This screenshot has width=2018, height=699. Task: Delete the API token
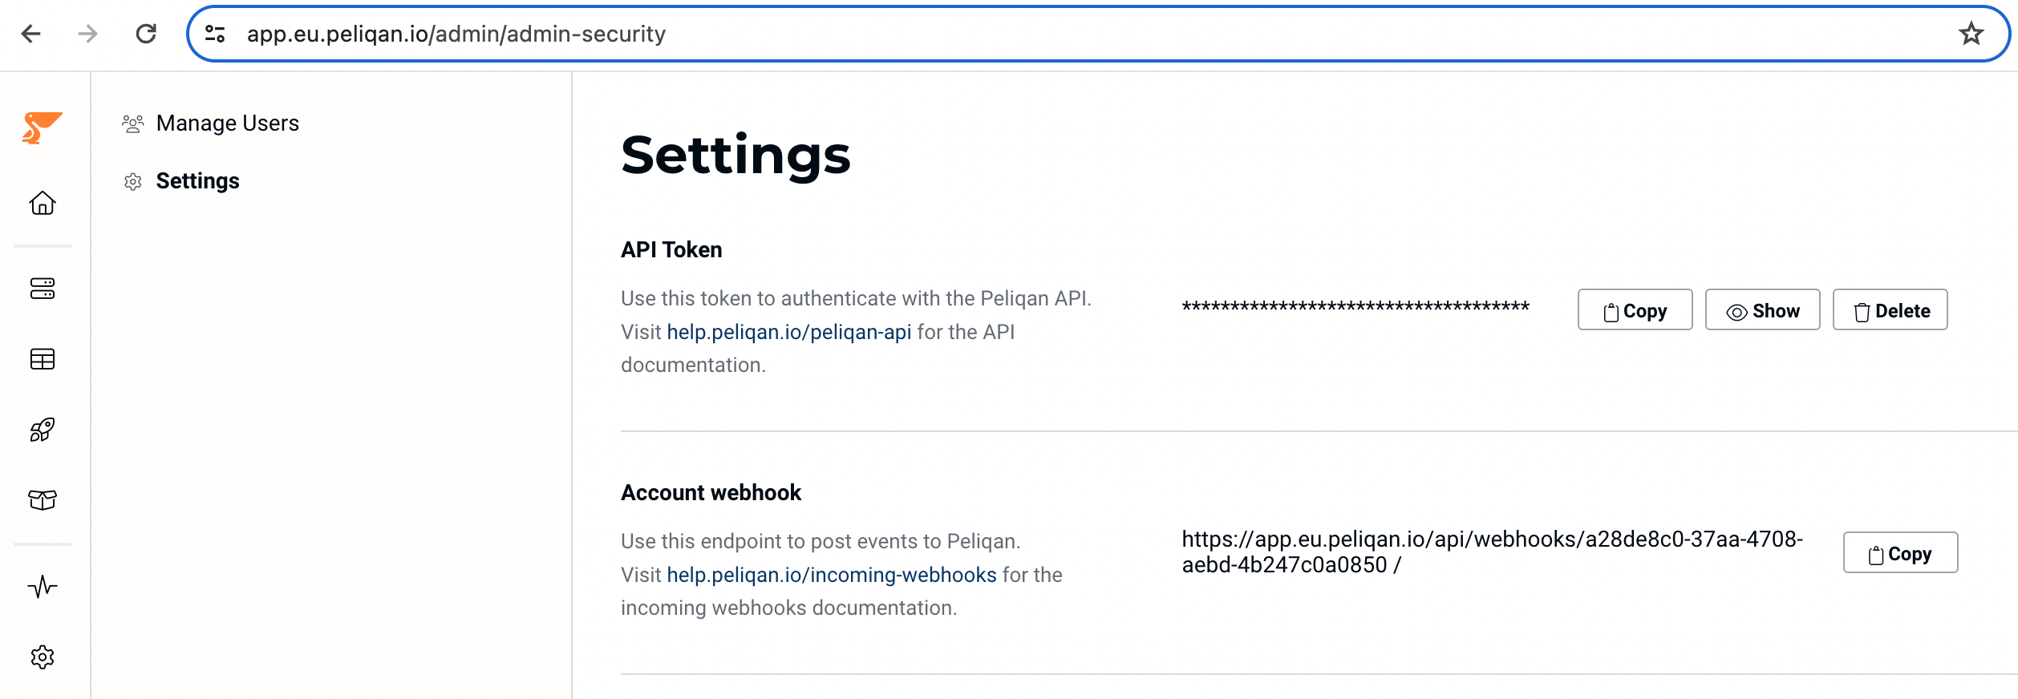(1890, 310)
